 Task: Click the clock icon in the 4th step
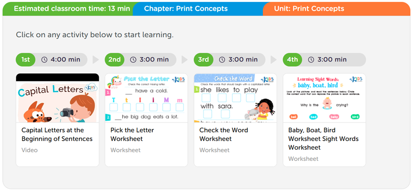click(311, 60)
